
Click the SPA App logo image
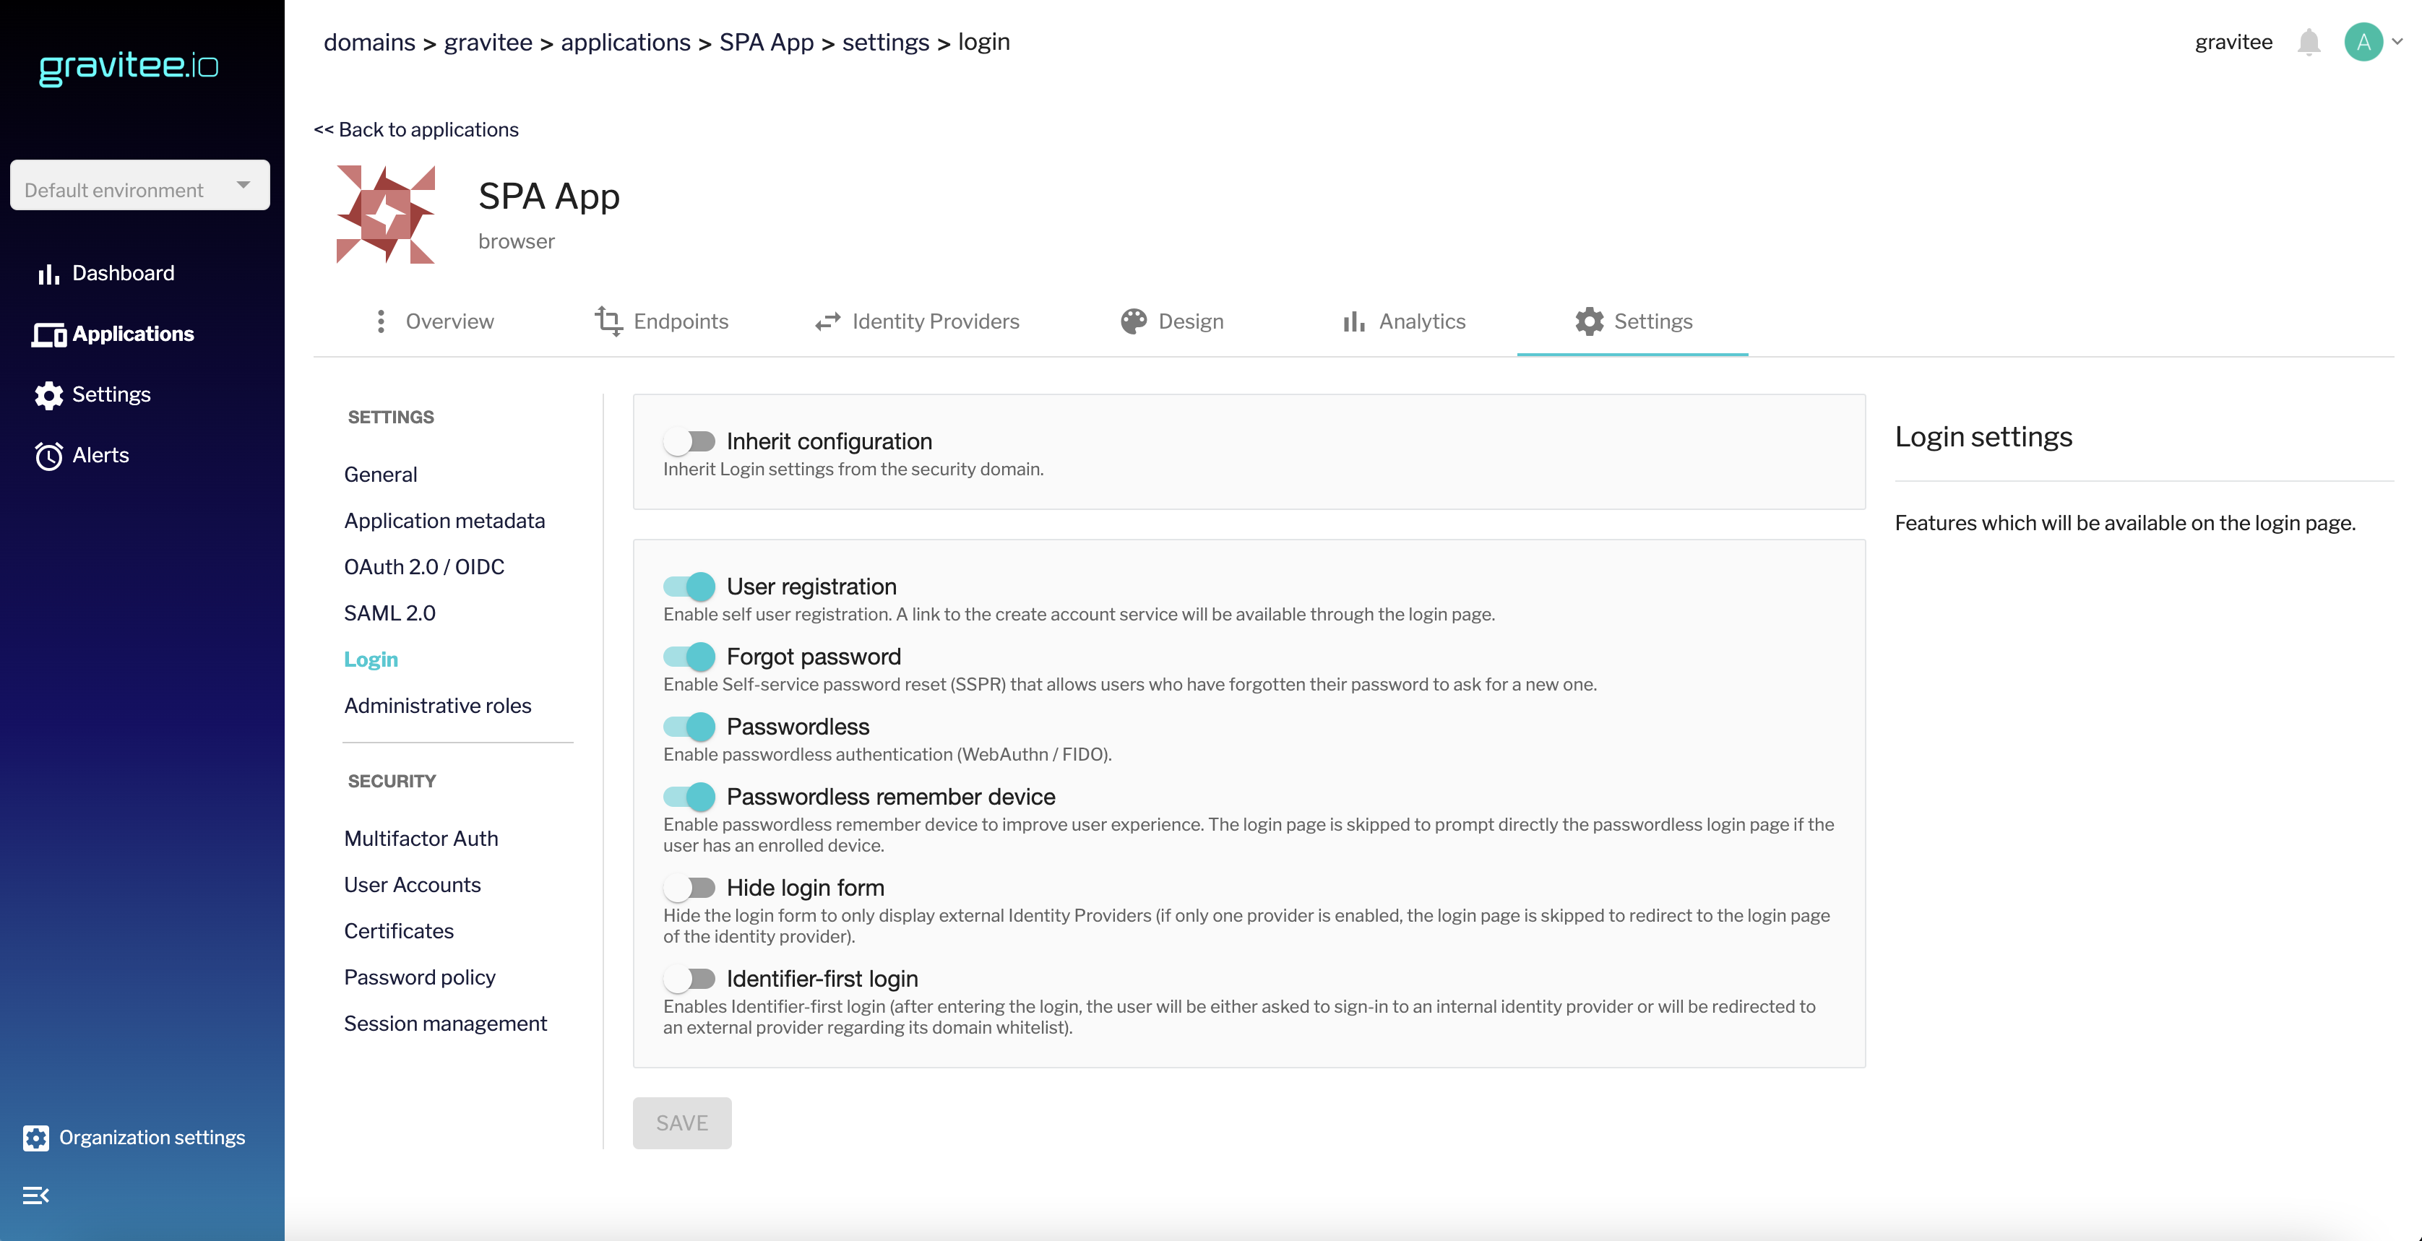(386, 215)
